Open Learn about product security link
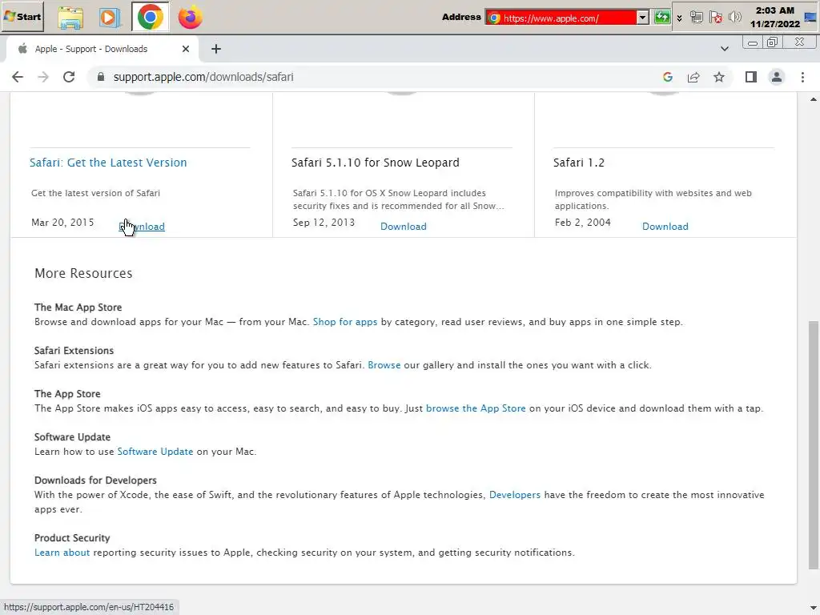820x615 pixels. pyautogui.click(x=62, y=553)
